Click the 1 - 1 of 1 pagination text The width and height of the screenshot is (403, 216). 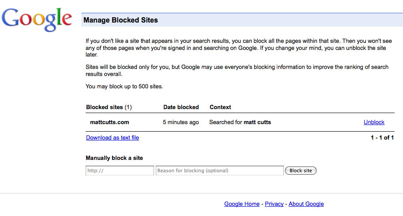[382, 137]
